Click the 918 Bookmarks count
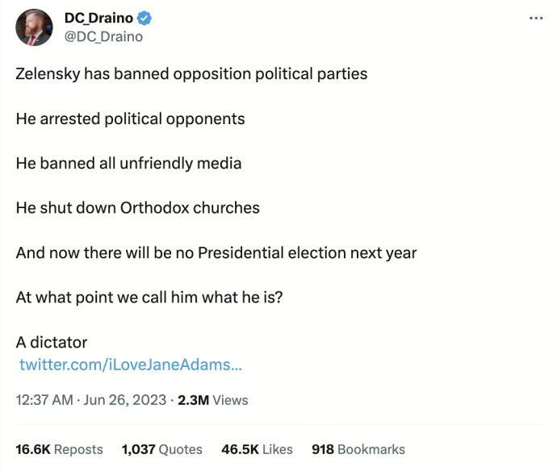 click(358, 449)
